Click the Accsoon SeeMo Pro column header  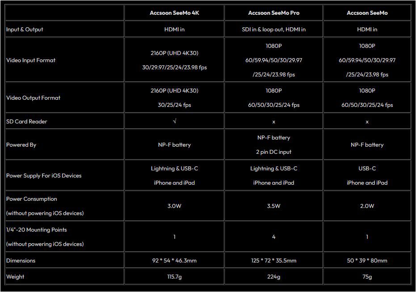273,13
